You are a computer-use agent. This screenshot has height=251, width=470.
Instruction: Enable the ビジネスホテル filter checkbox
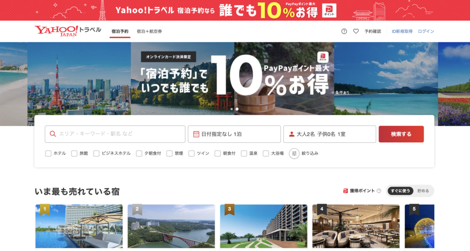(x=96, y=153)
